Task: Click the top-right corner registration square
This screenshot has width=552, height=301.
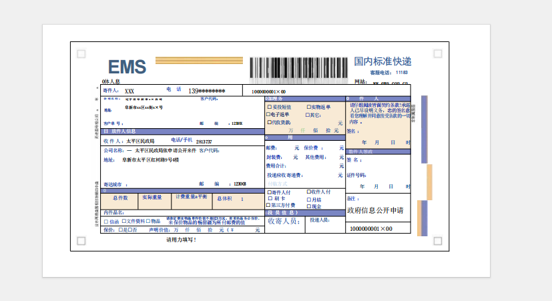Action: pyautogui.click(x=438, y=53)
